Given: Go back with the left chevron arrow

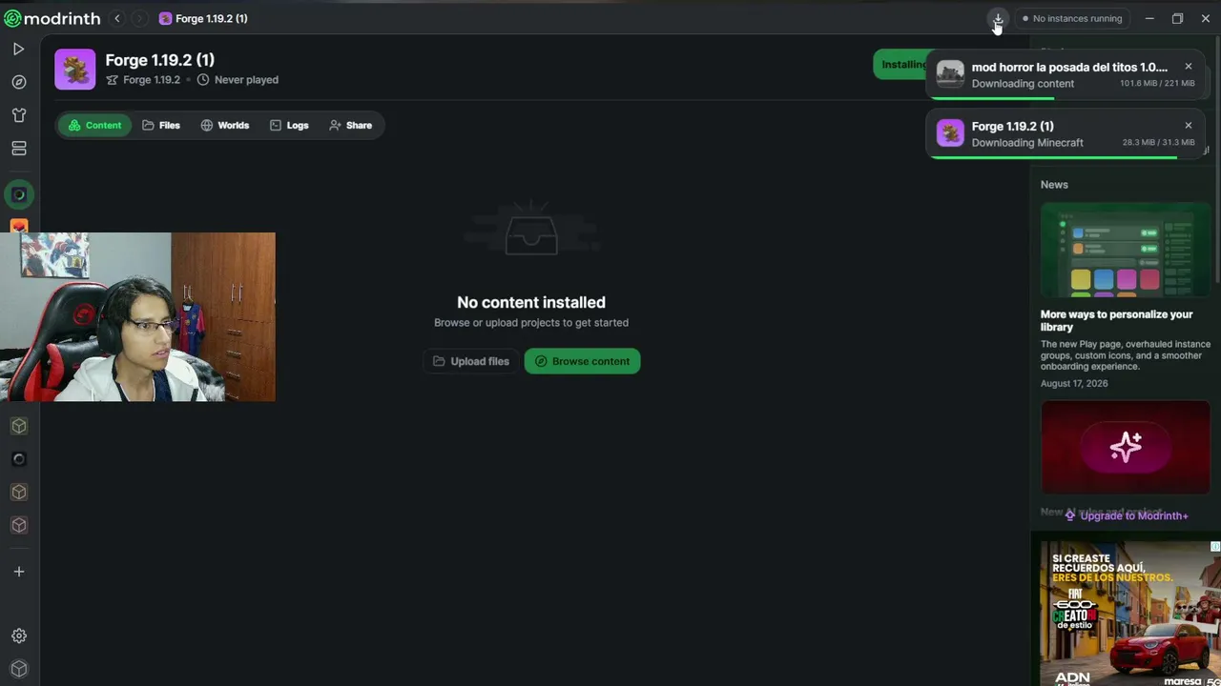Looking at the screenshot, I should [x=117, y=18].
